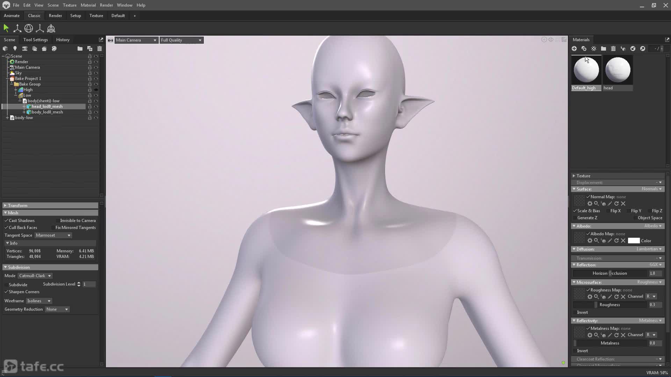Viewport: 671px width, 377px height.
Task: Select body_lod0_mesh in the scene tree
Action: (47, 112)
